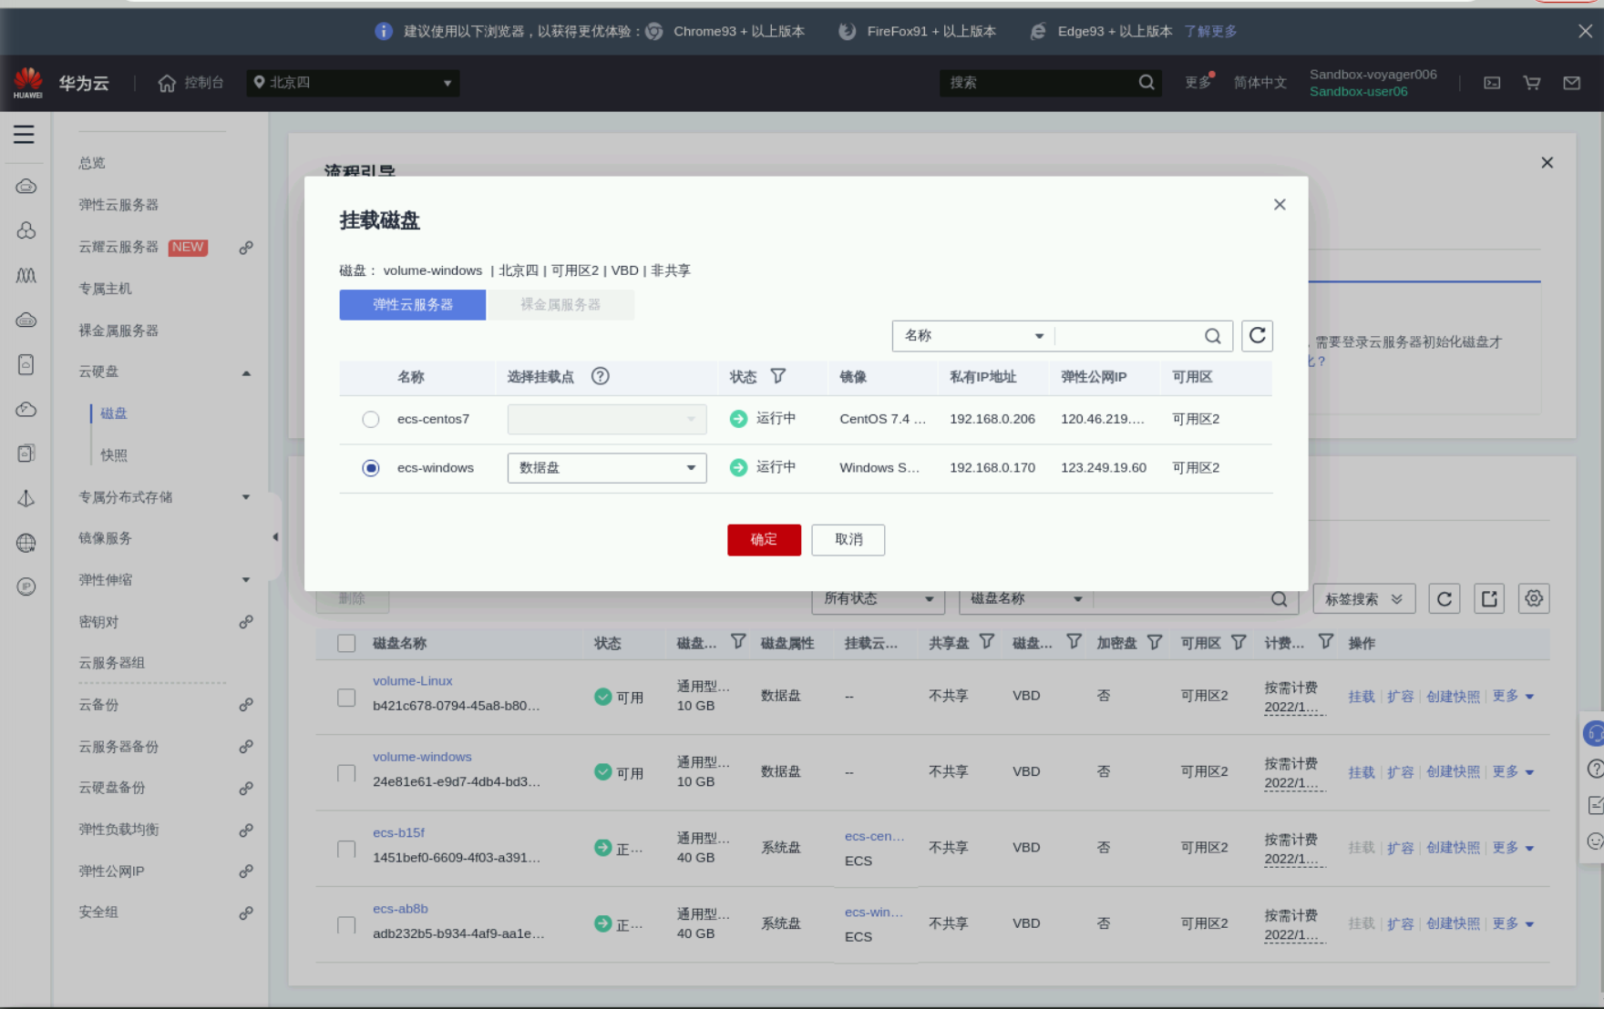
Task: Open the 了解更多 browser link
Action: tap(1210, 31)
